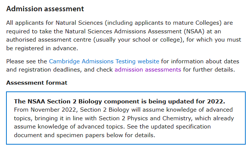Click inside the blue-bordered update notice box
The width and height of the screenshot is (248, 148).
point(126,118)
